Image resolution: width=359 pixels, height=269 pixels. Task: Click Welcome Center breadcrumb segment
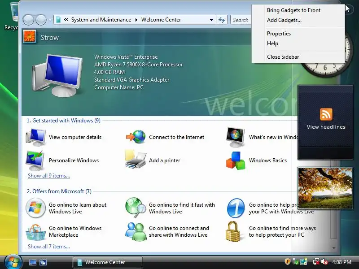(x=161, y=20)
